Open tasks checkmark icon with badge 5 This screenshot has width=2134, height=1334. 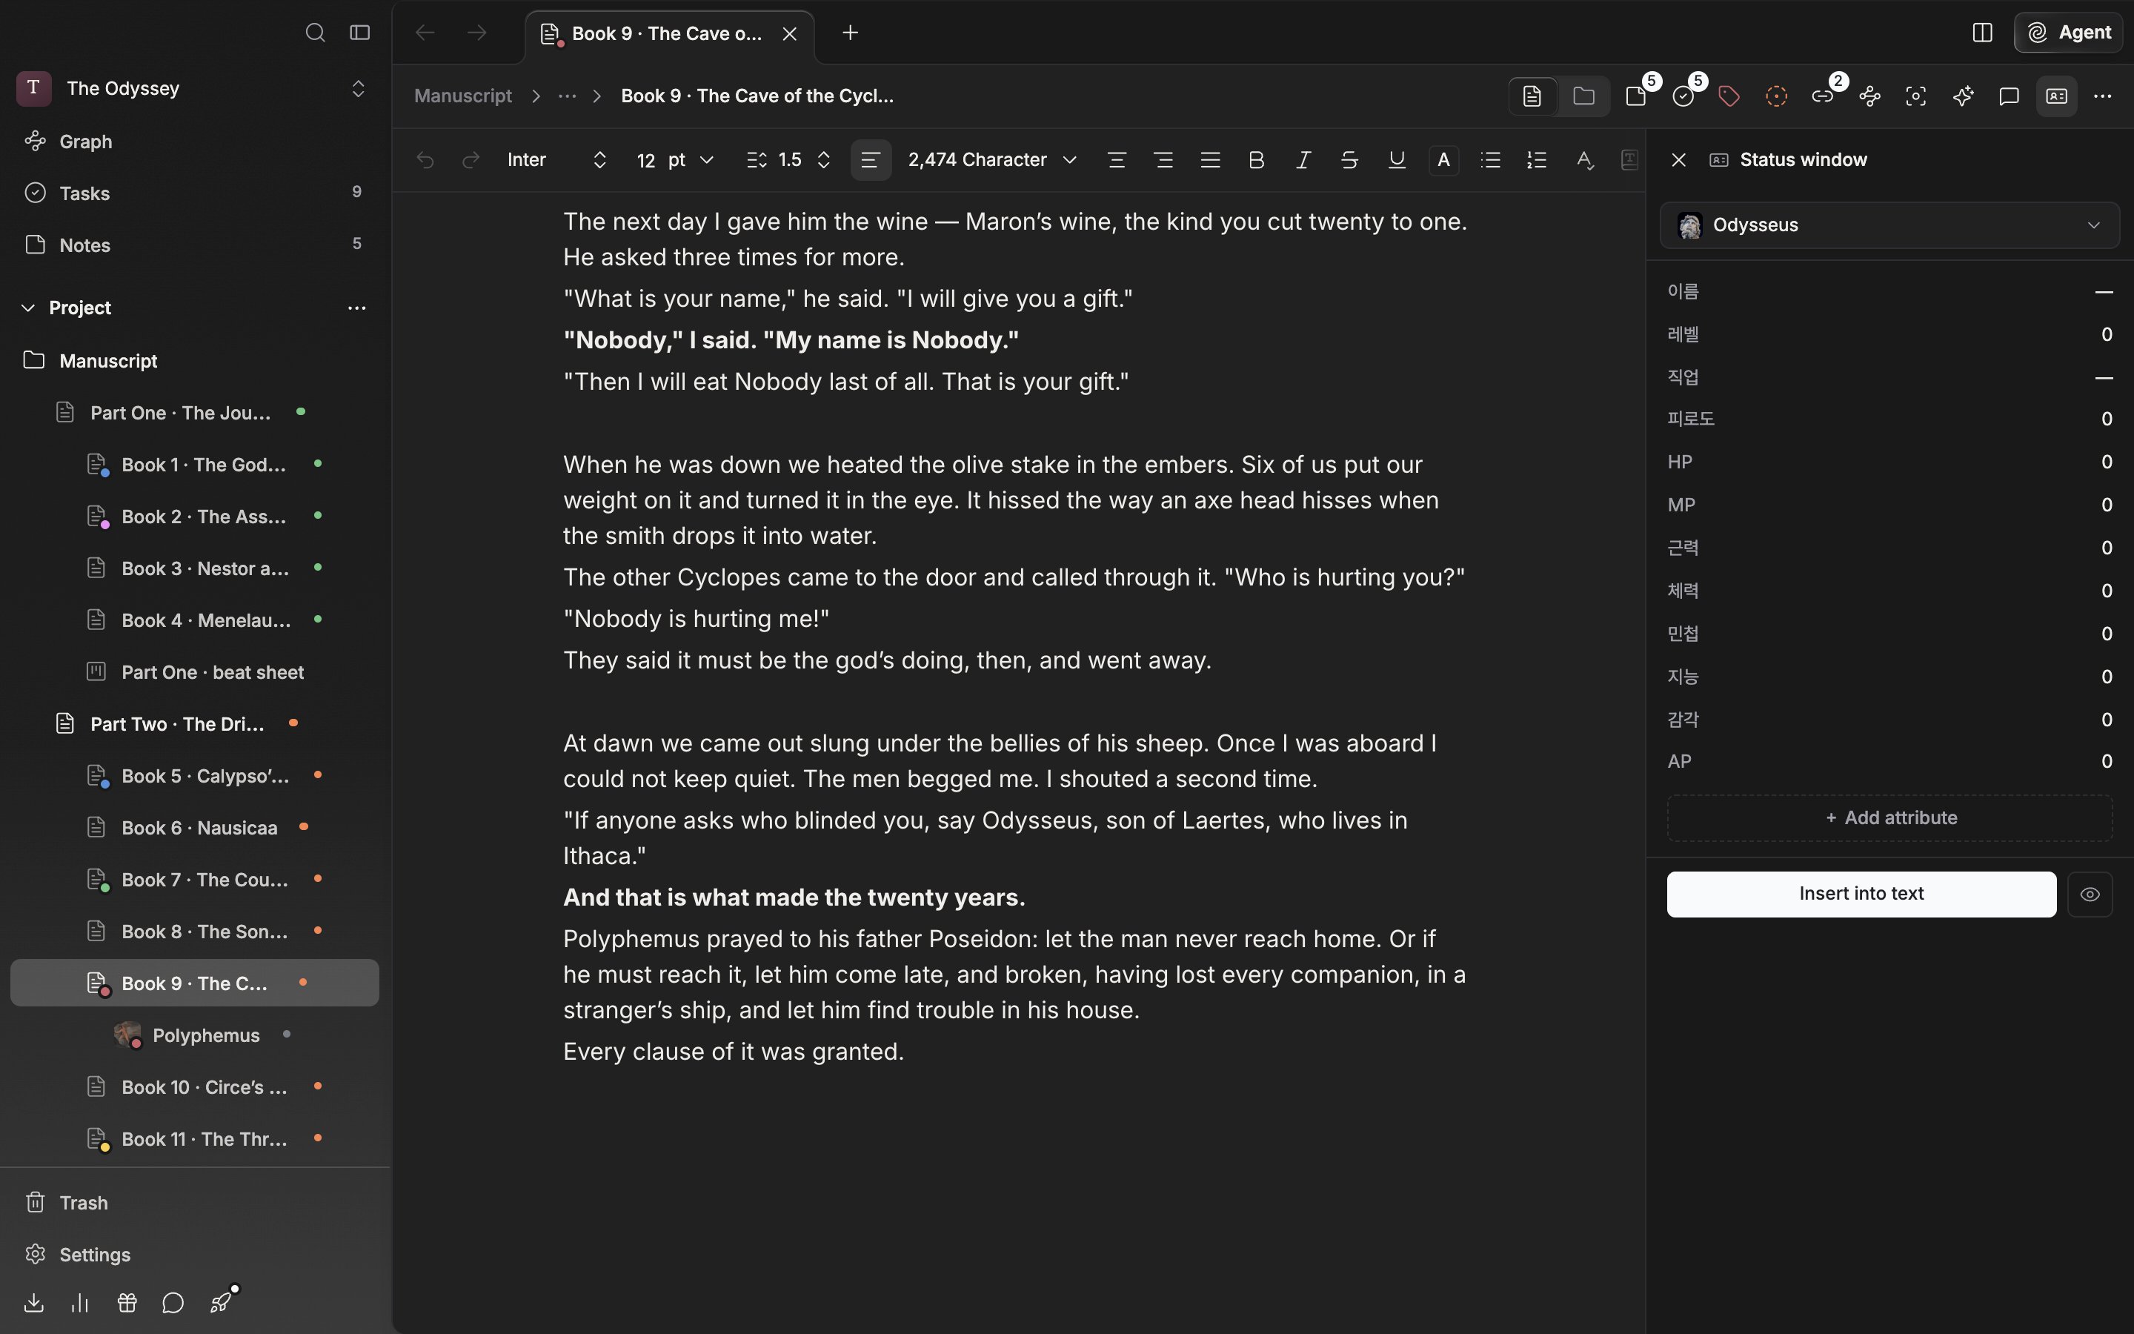click(x=1684, y=96)
